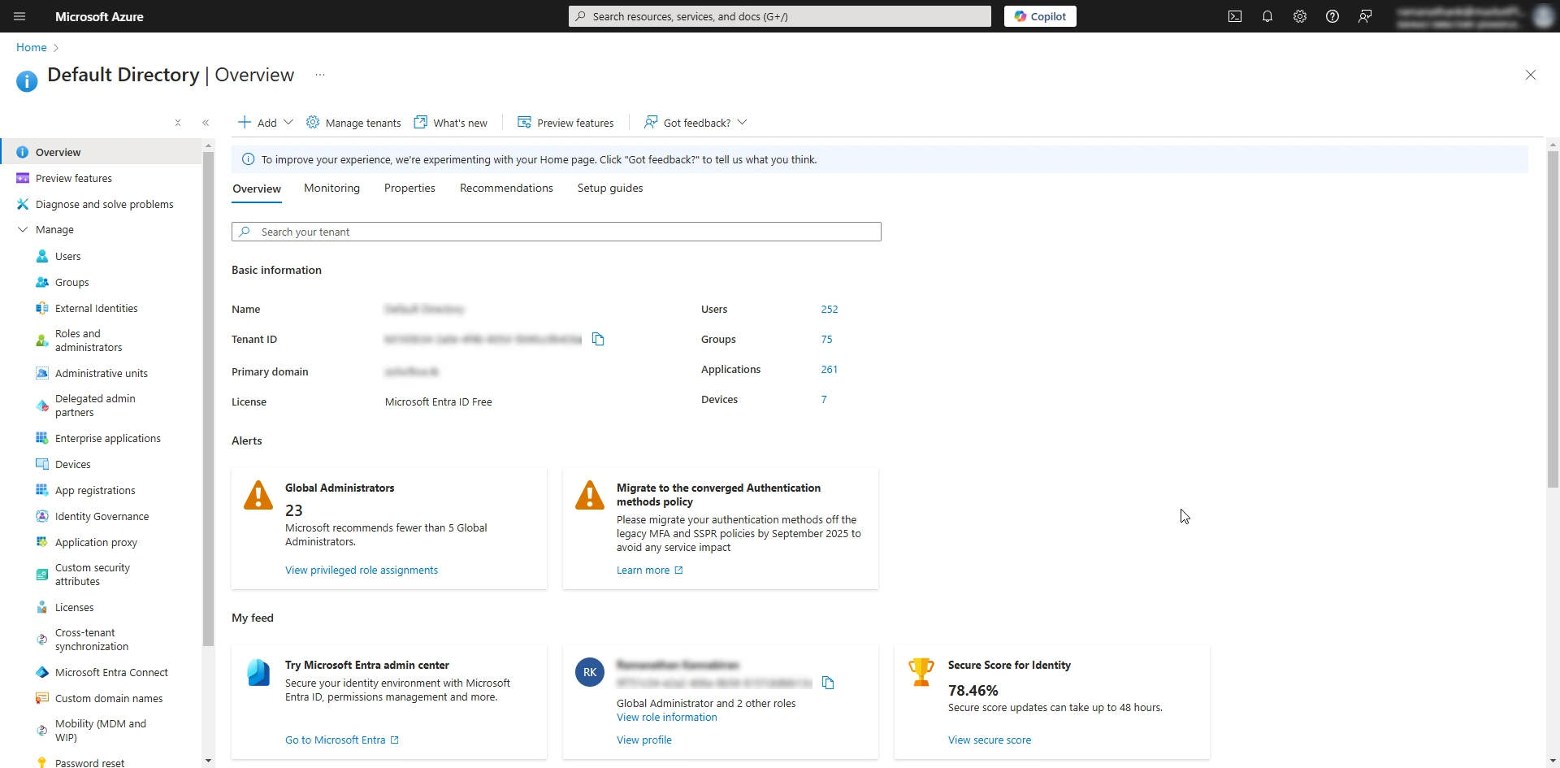The image size is (1560, 768).
Task: Launch Cloud Shell from the top bar
Action: click(x=1235, y=16)
